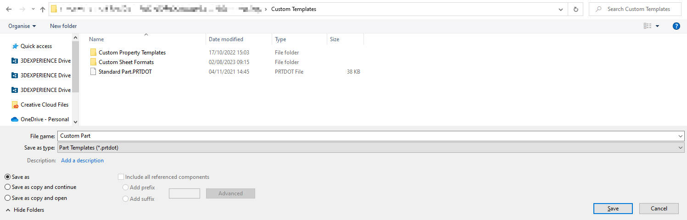Expand the Organise menu
This screenshot has width=687, height=220.
[22, 26]
